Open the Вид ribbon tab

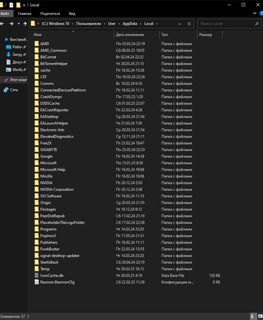pyautogui.click(x=72, y=14)
